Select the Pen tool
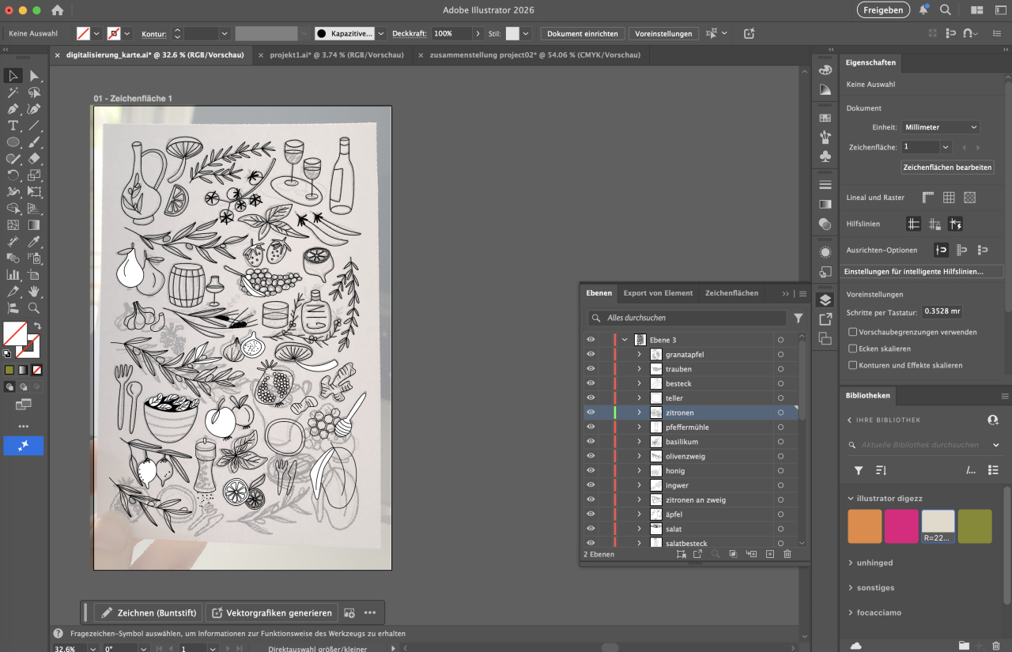 point(13,109)
